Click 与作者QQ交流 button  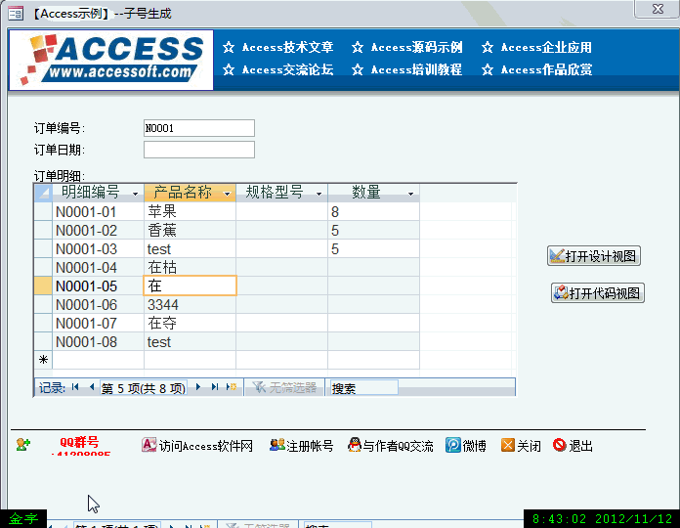[x=390, y=446]
